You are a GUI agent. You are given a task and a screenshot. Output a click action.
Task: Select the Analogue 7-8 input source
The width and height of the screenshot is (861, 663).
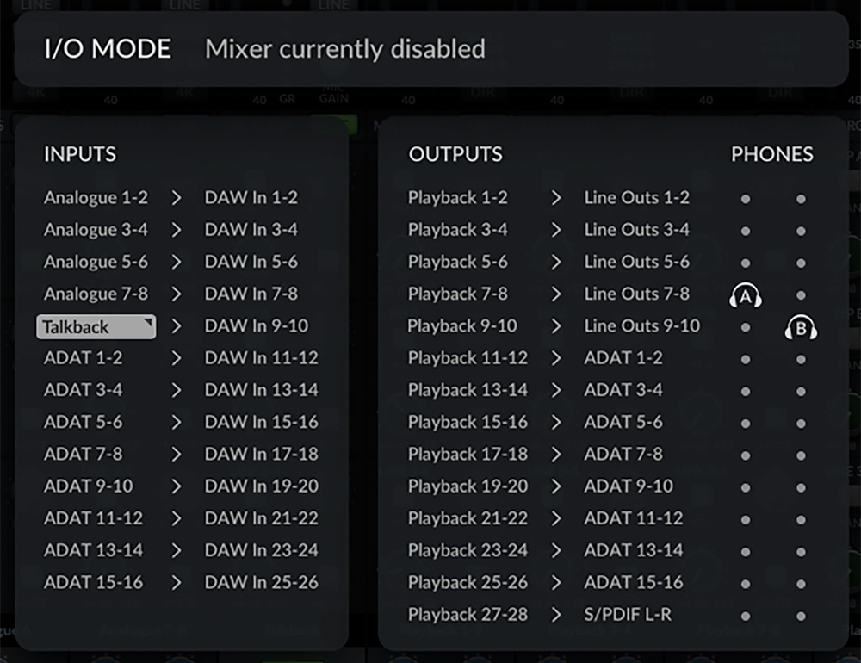click(96, 294)
